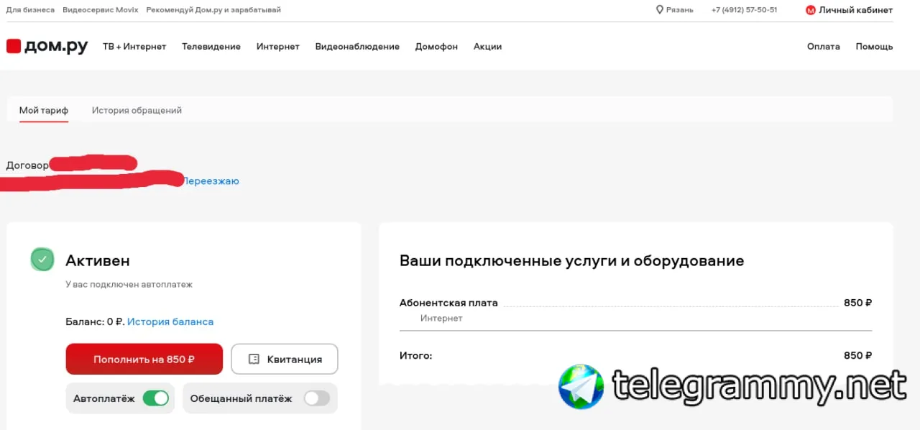The image size is (920, 430).
Task: Click the Абонентская плата row label
Action: pyautogui.click(x=448, y=303)
